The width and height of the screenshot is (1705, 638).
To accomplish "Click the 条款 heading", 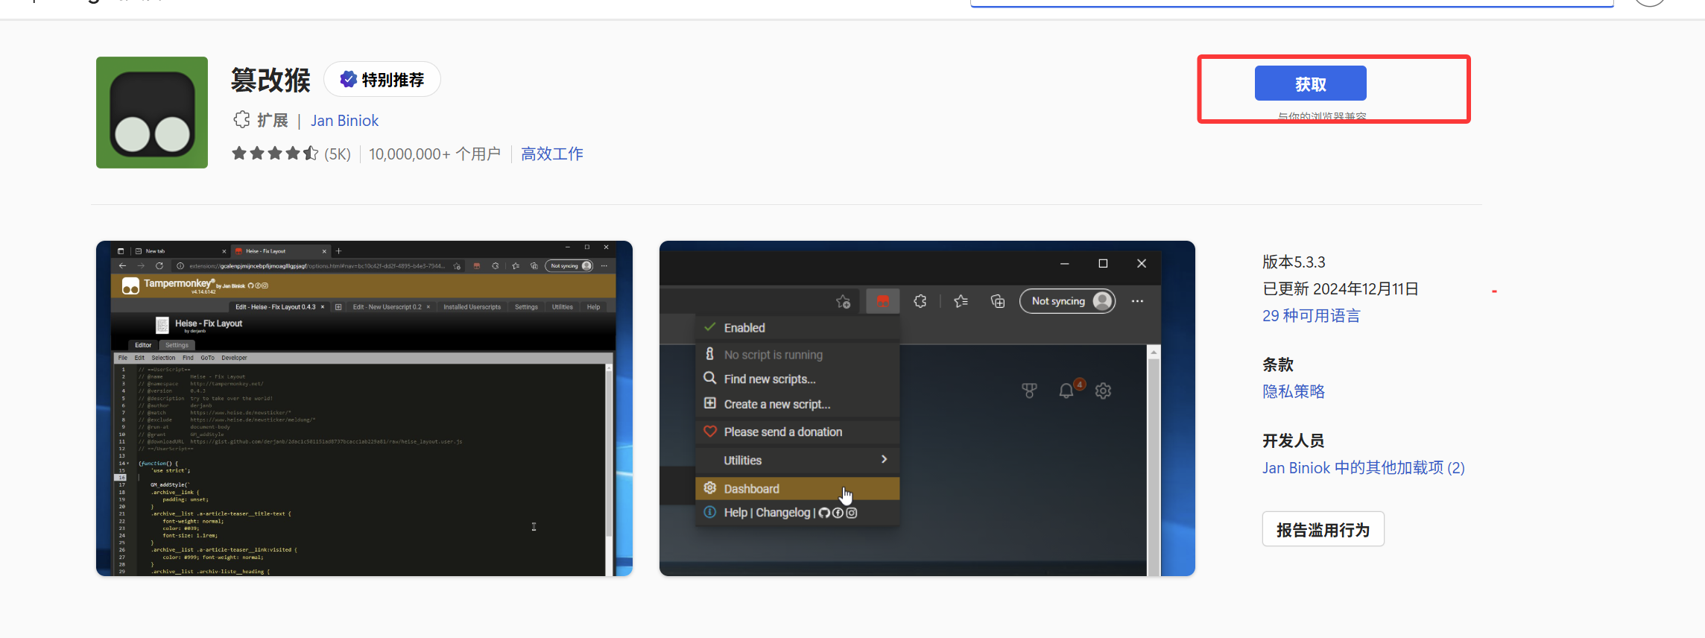I will pyautogui.click(x=1278, y=365).
